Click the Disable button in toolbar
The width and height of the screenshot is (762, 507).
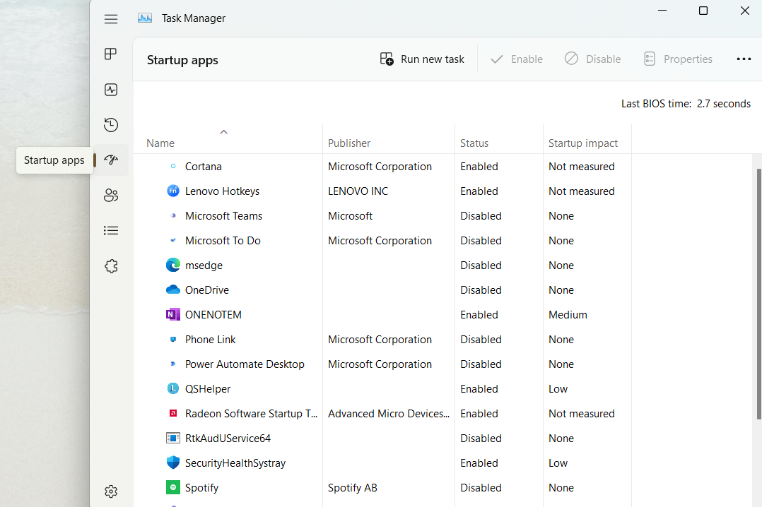click(x=592, y=59)
